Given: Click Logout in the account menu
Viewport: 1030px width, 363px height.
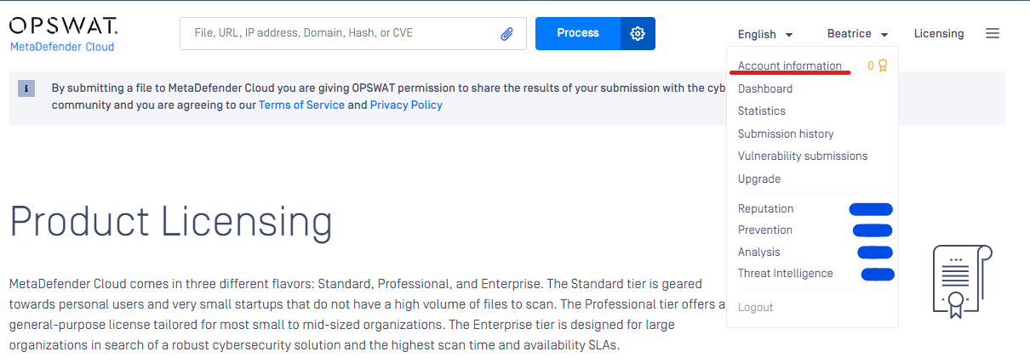Looking at the screenshot, I should click(x=756, y=307).
